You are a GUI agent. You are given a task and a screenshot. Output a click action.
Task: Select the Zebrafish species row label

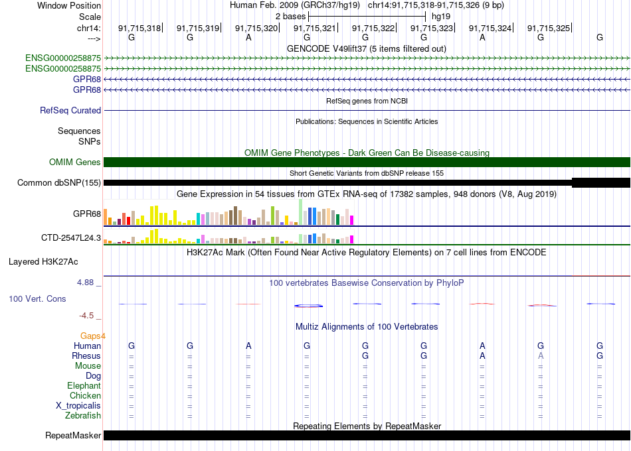[x=83, y=415]
